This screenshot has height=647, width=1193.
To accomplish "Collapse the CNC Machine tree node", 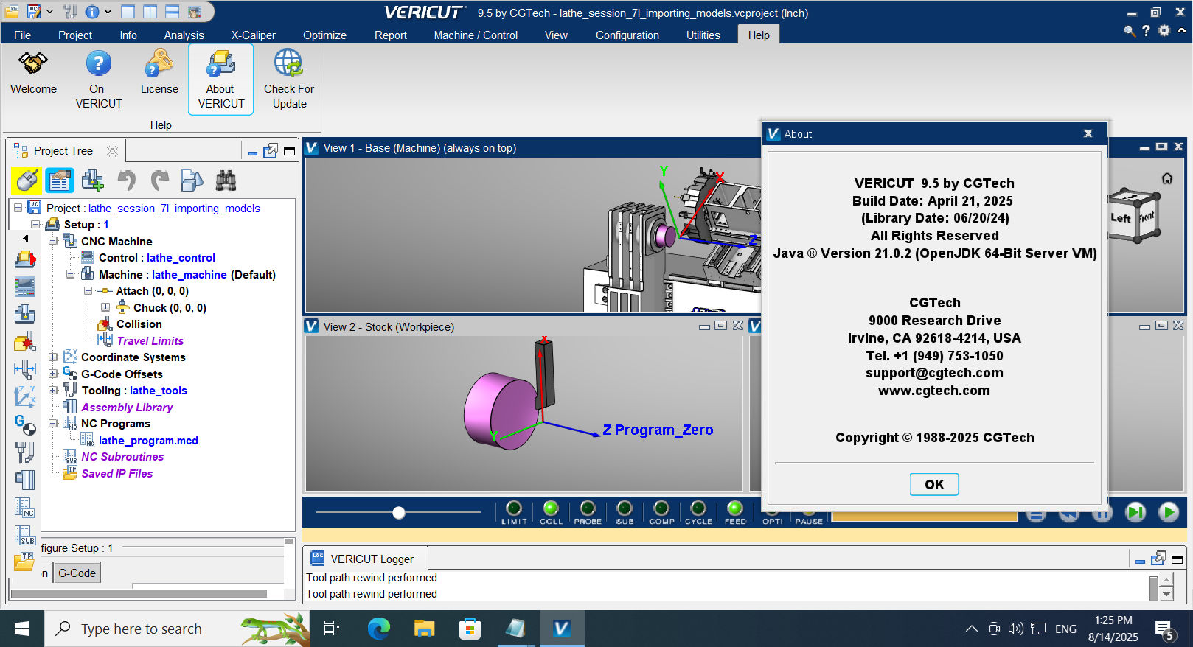I will (53, 241).
